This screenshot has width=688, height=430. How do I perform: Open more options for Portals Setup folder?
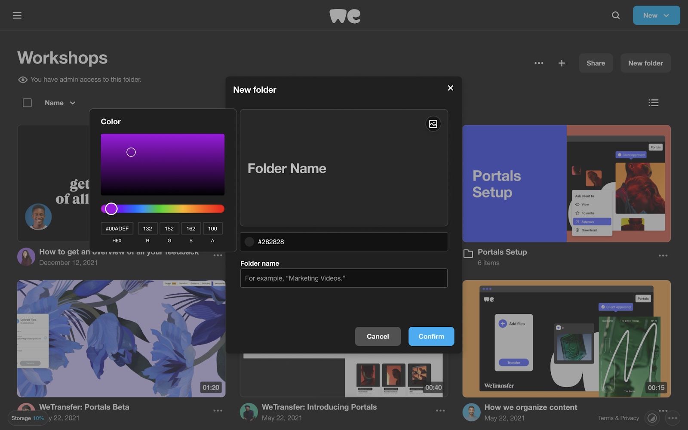click(x=663, y=256)
